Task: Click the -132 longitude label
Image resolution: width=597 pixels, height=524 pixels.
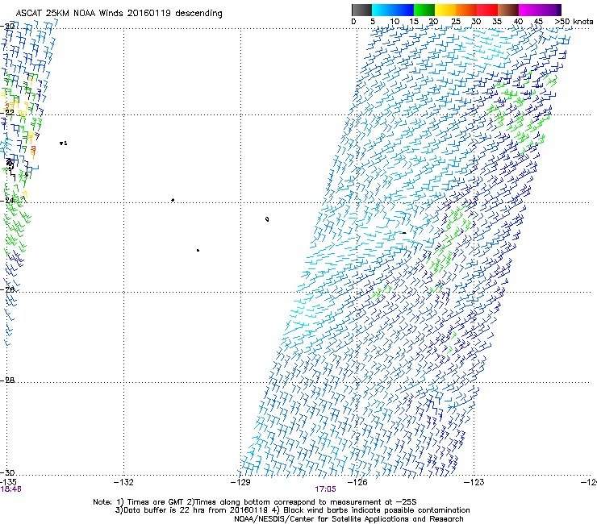Action: 123,482
